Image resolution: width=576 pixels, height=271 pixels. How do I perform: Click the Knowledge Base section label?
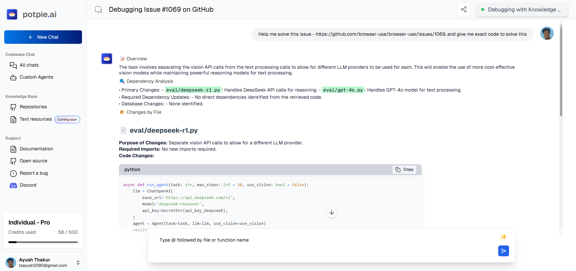(x=21, y=96)
